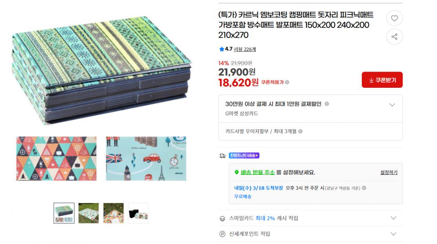Select the third orange triangle mat thumbnail
This screenshot has height=244, width=437.
113,213
